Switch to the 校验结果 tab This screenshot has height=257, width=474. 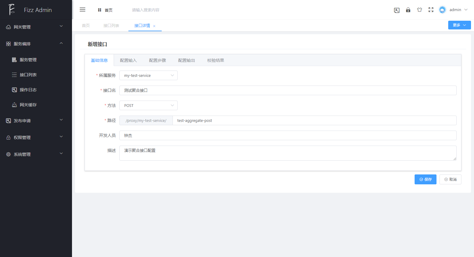[215, 60]
